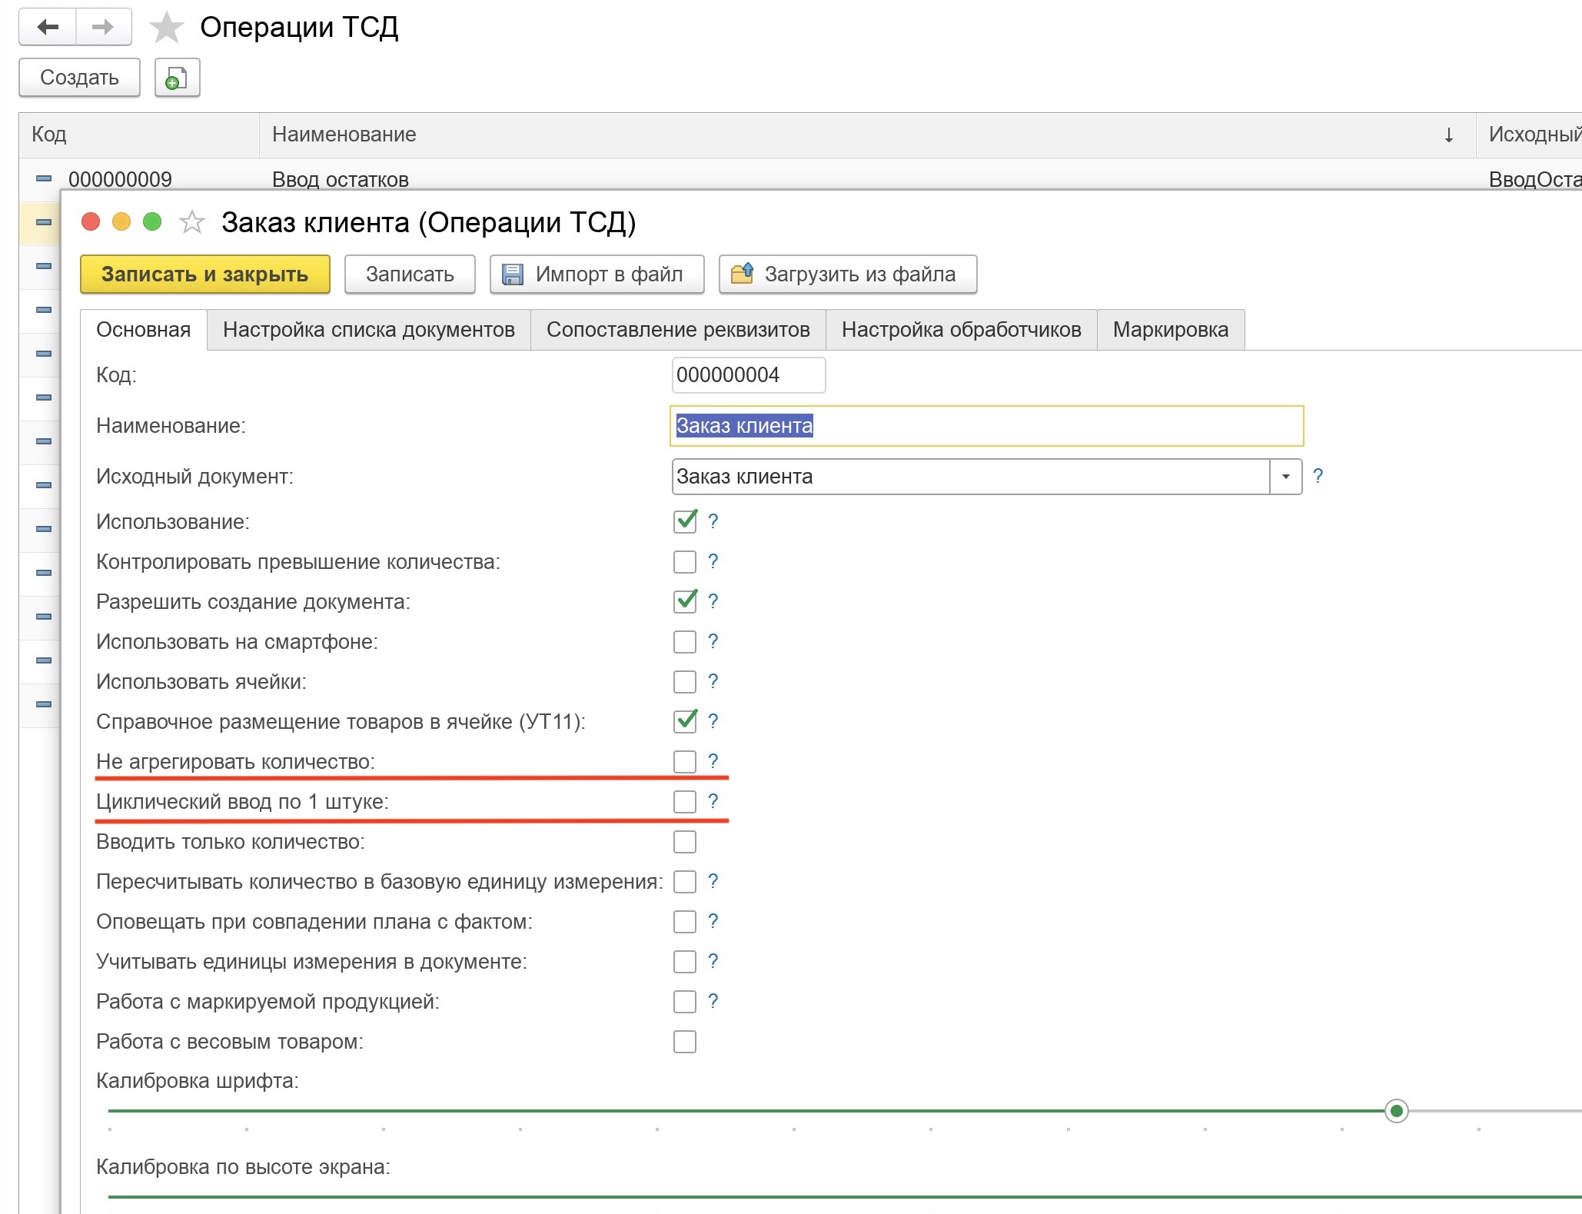The width and height of the screenshot is (1582, 1214).
Task: Show help for Разрешить создание документа
Action: [713, 601]
